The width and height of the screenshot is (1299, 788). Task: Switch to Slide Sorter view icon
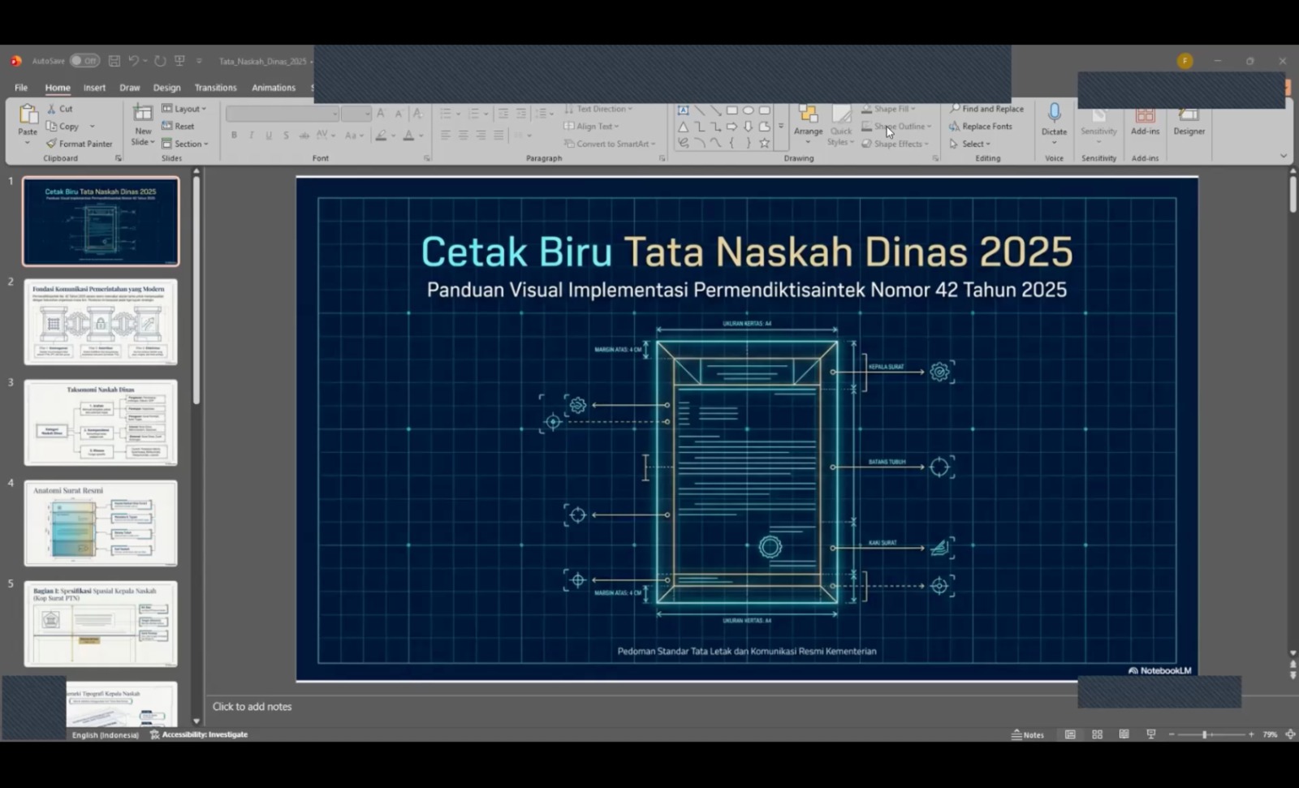click(1097, 734)
